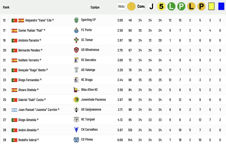
Task: Click the yellow 5 circle header icon
Action: [161, 6]
